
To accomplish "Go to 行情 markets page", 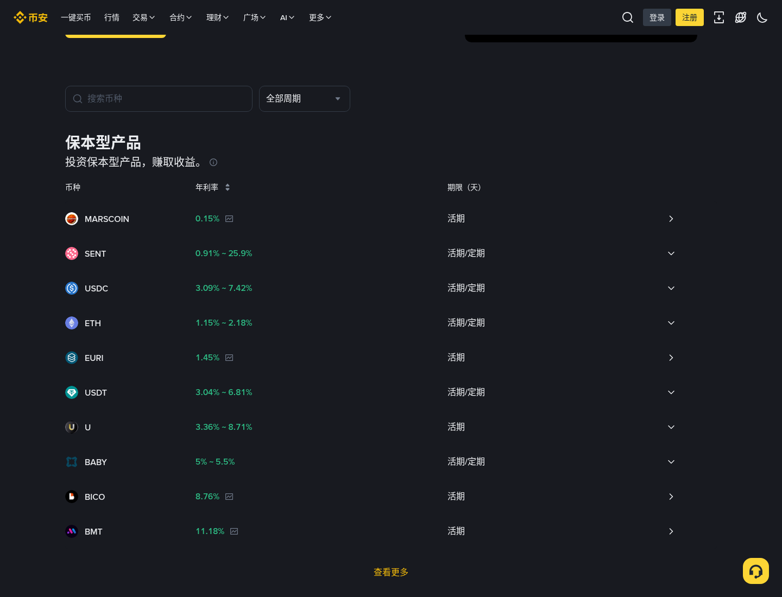I will point(112,17).
